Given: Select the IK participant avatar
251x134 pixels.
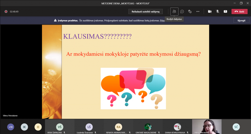Looking at the screenshot, I should [x=24, y=127].
